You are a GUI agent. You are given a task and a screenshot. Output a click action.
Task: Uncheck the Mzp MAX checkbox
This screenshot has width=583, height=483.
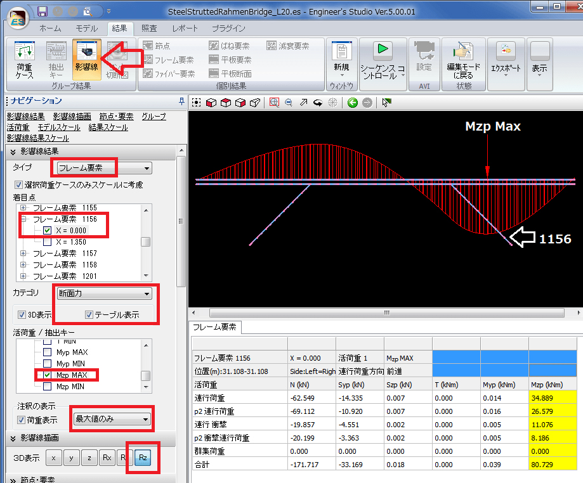(47, 375)
